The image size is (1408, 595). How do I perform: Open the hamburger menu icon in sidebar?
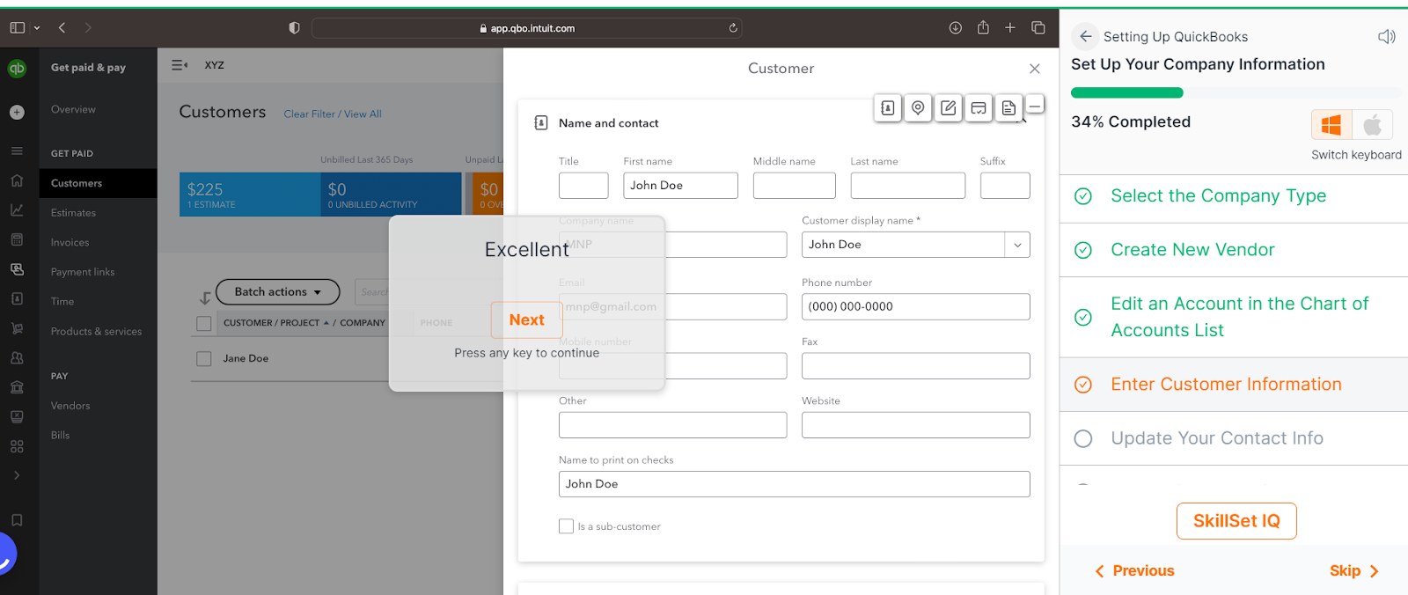(17, 151)
